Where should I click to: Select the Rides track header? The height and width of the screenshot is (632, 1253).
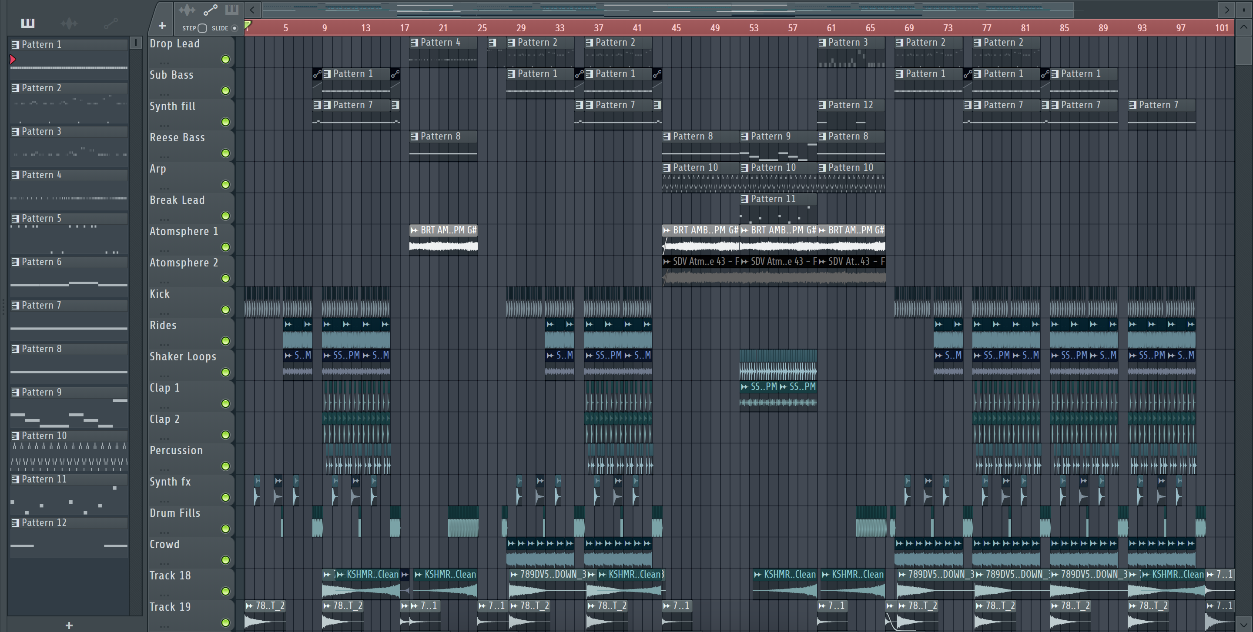point(191,333)
